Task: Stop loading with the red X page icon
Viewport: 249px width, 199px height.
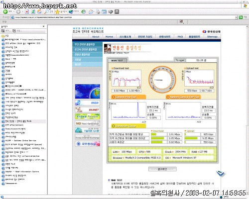Action: pos(27,12)
